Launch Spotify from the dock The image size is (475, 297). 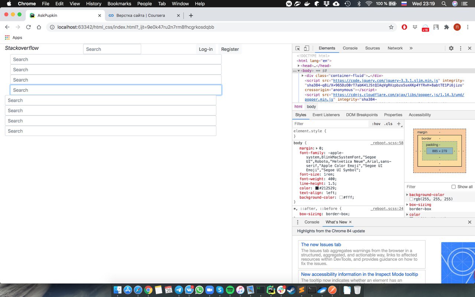(230, 290)
